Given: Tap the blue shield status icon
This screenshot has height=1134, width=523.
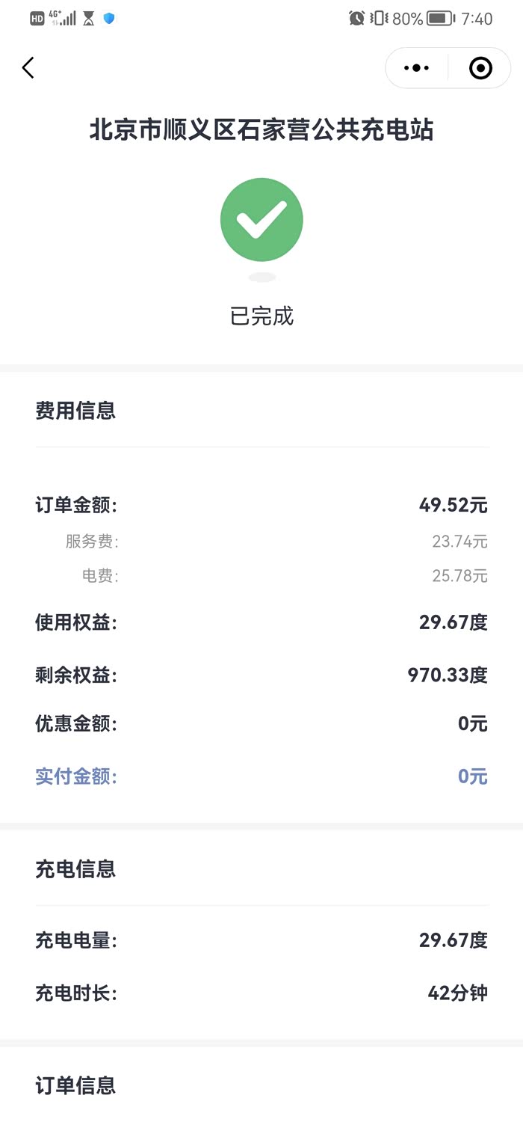Looking at the screenshot, I should [109, 18].
